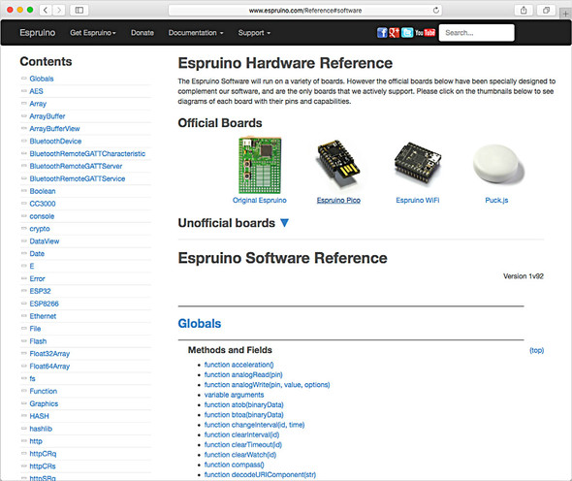This screenshot has height=481, width=572.
Task: Reload the page with the refresh icon
Action: [x=436, y=11]
